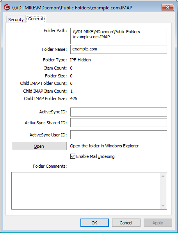Select the General tab
The height and width of the screenshot is (233, 178).
(36, 19)
